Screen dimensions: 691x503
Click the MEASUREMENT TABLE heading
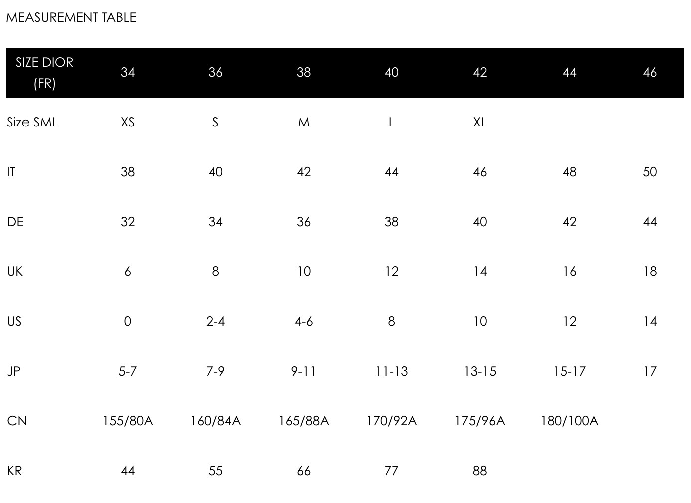pyautogui.click(x=71, y=17)
